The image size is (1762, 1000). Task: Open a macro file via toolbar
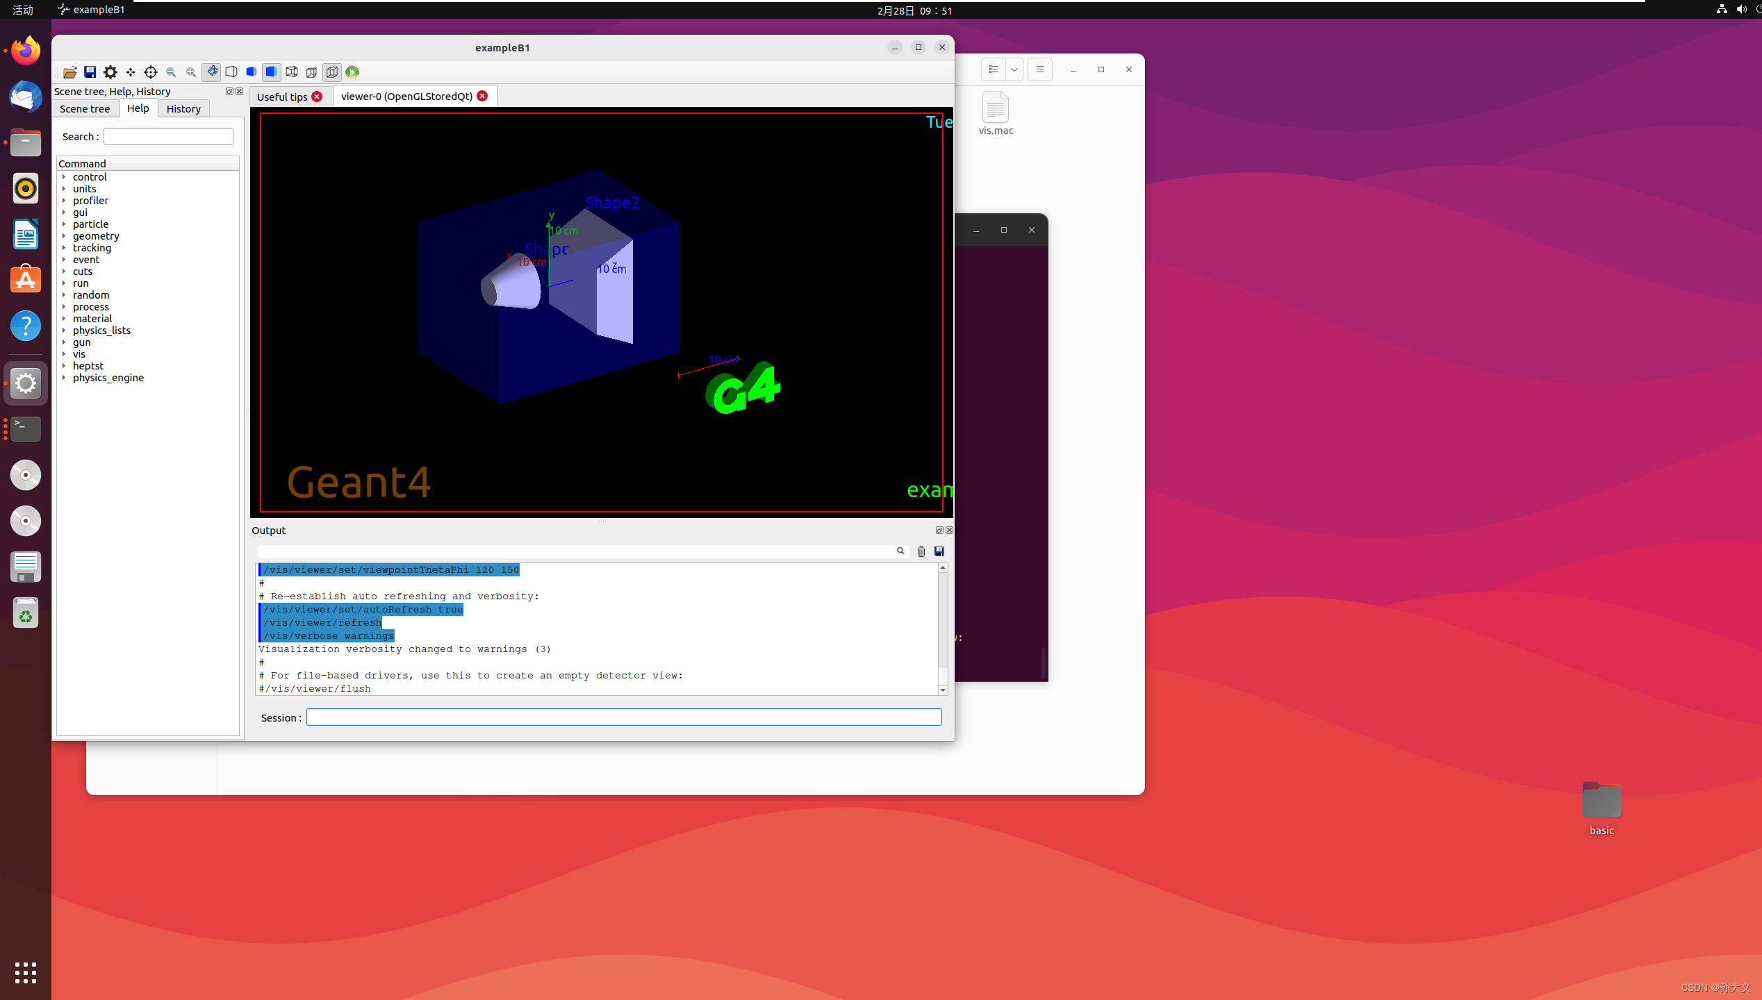tap(69, 72)
